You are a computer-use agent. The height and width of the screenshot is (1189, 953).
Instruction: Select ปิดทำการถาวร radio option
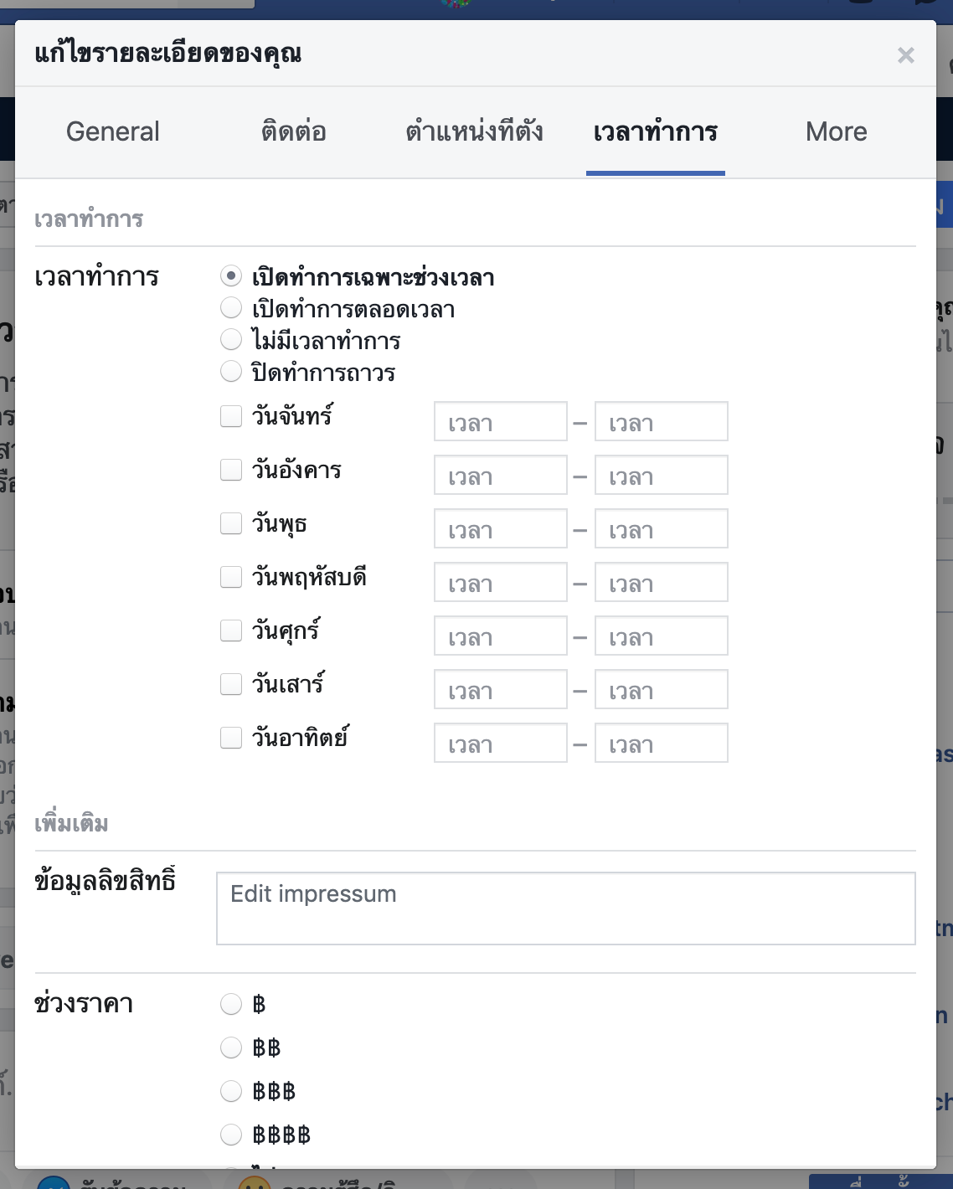(231, 371)
